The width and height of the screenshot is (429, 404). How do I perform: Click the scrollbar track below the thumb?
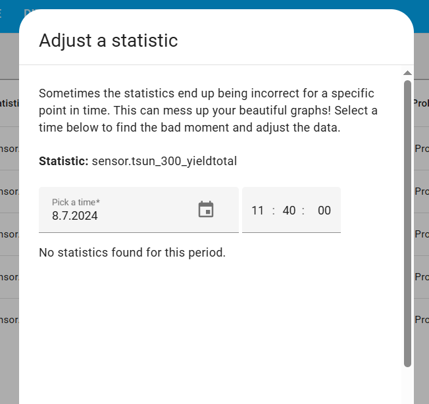[x=407, y=385]
